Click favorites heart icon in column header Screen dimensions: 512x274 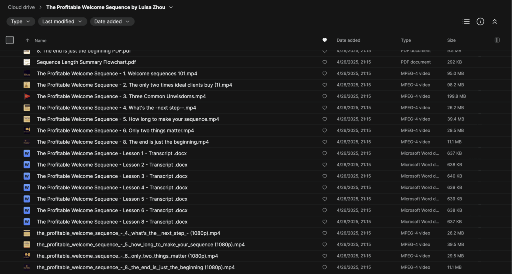325,40
